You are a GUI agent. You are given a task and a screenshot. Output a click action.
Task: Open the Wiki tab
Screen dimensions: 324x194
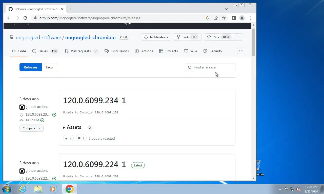point(191,51)
